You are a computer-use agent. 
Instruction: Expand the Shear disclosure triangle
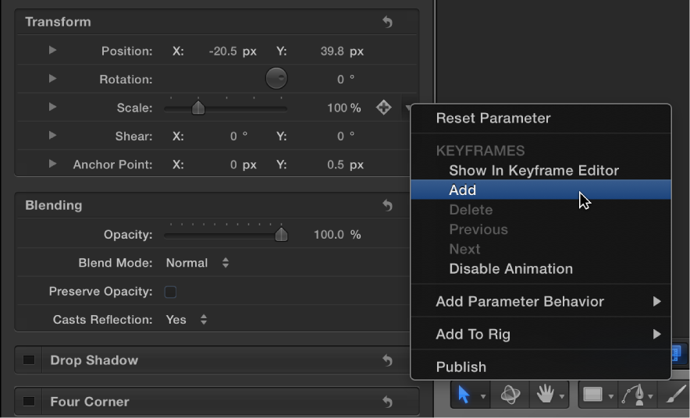click(x=52, y=136)
